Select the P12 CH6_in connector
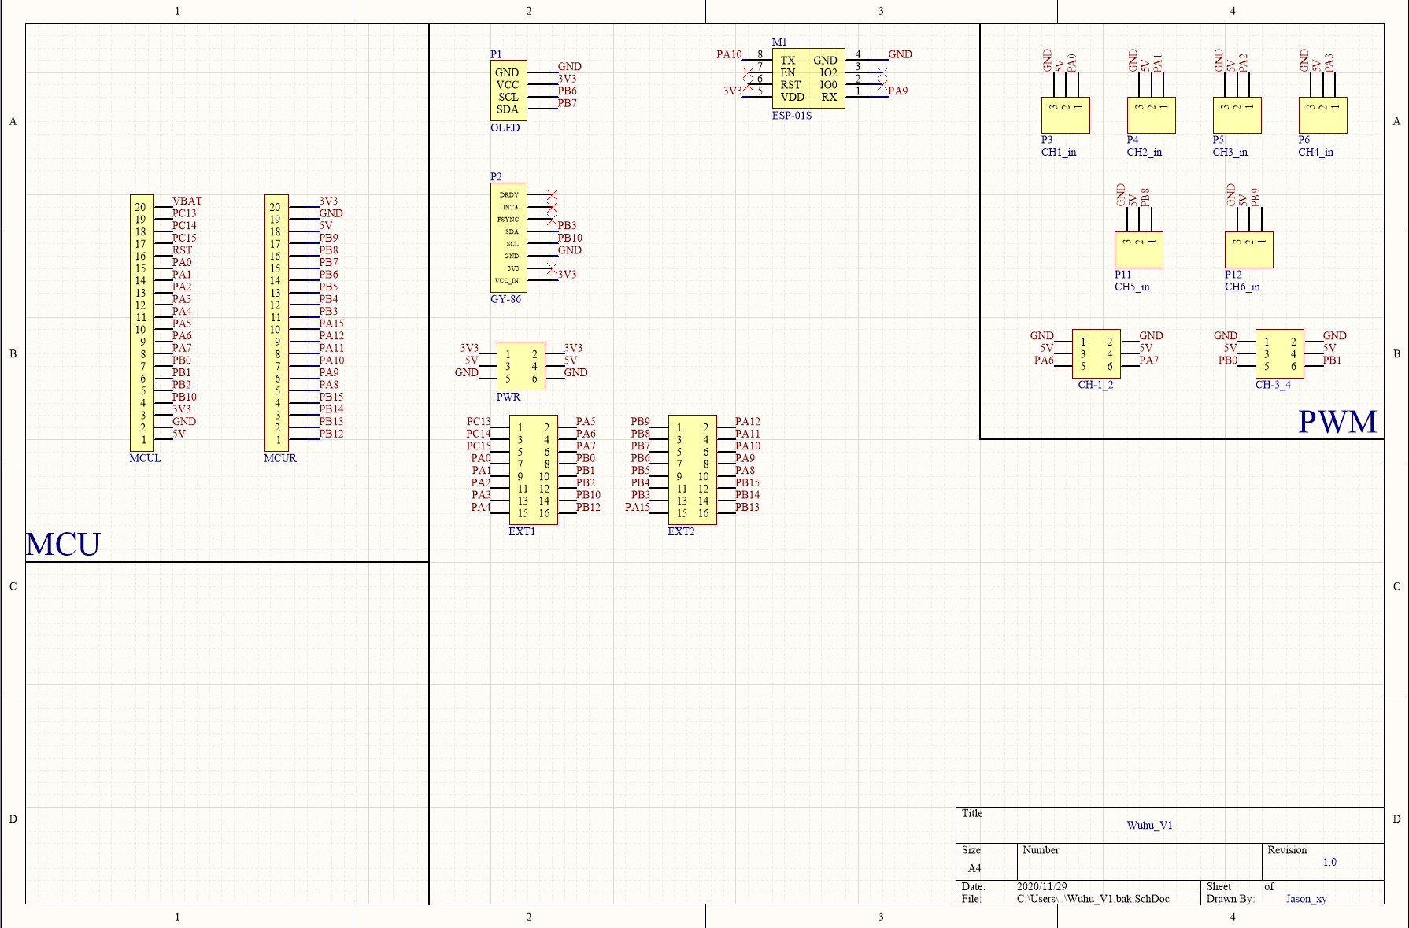This screenshot has height=928, width=1409. (1249, 250)
